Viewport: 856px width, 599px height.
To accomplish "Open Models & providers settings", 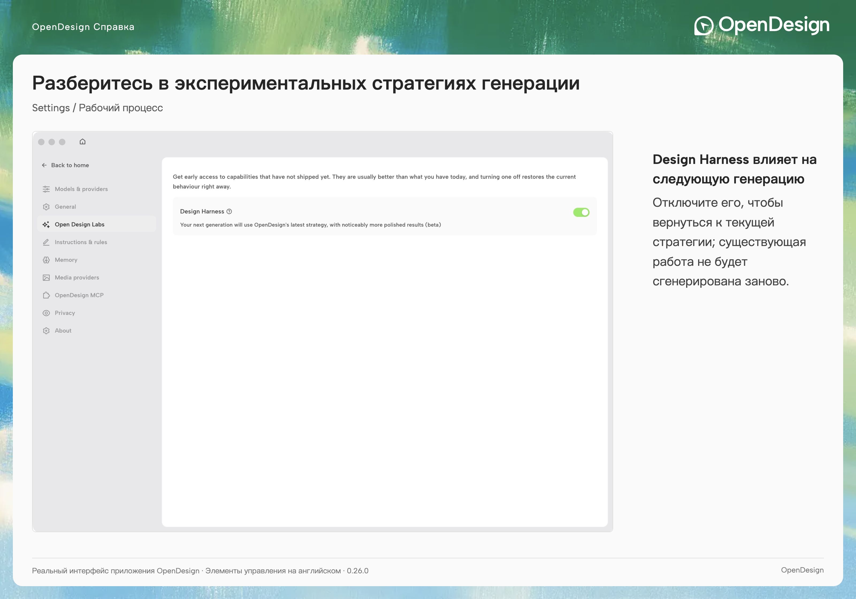I will point(97,189).
